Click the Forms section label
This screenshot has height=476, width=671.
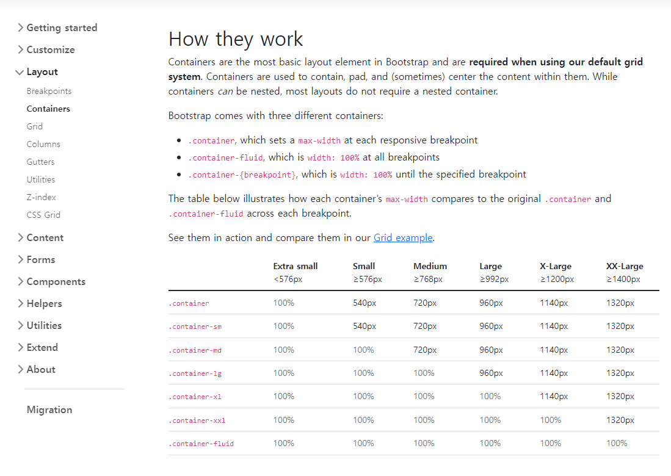(41, 259)
